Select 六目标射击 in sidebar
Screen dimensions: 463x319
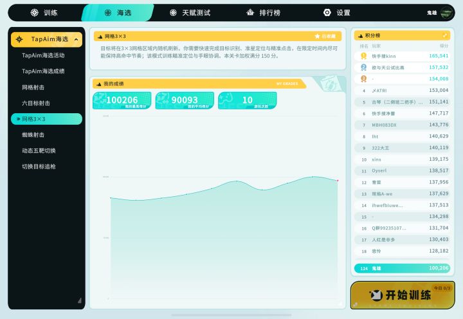36,103
